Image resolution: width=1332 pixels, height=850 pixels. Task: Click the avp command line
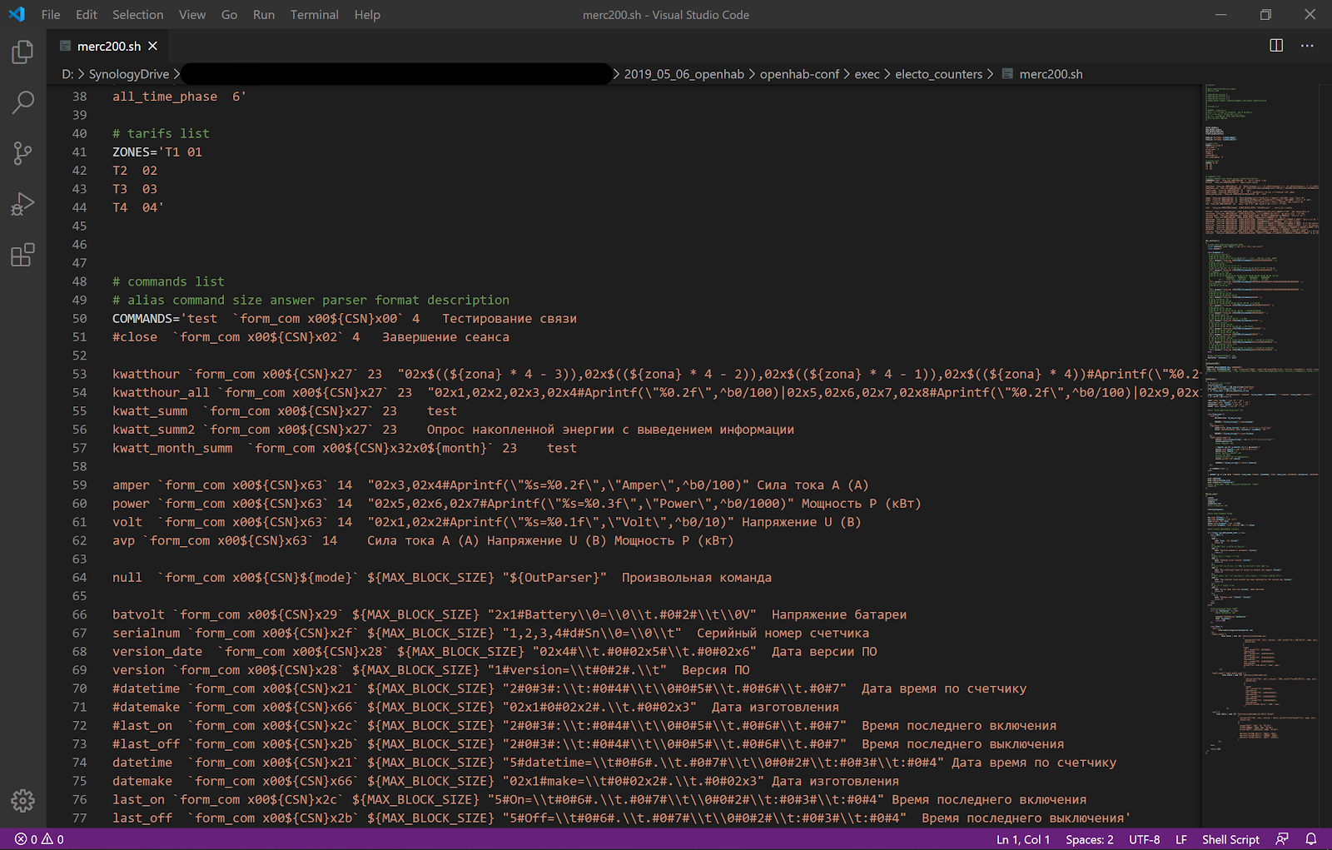tap(423, 540)
